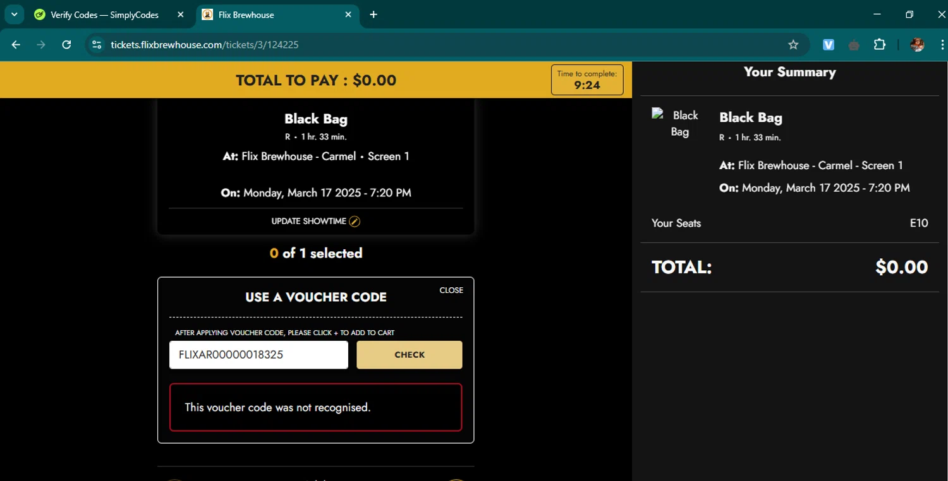Click the SimplyCodes tab favicon
The width and height of the screenshot is (948, 481).
tap(40, 15)
